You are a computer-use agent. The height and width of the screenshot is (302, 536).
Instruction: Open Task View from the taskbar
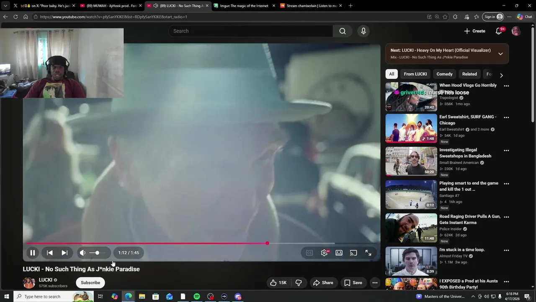pos(100,297)
